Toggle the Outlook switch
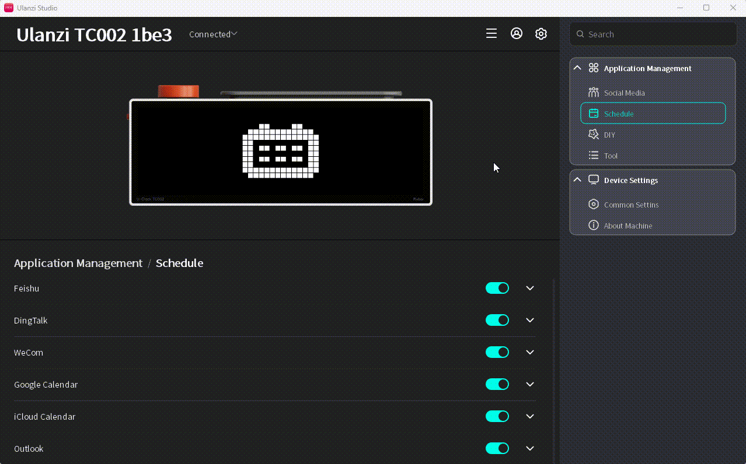746x464 pixels. pyautogui.click(x=497, y=448)
